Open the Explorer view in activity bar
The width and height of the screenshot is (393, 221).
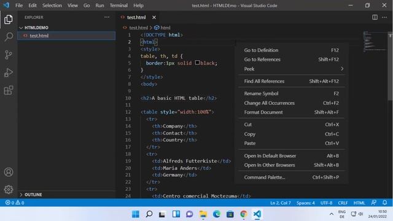(8, 19)
